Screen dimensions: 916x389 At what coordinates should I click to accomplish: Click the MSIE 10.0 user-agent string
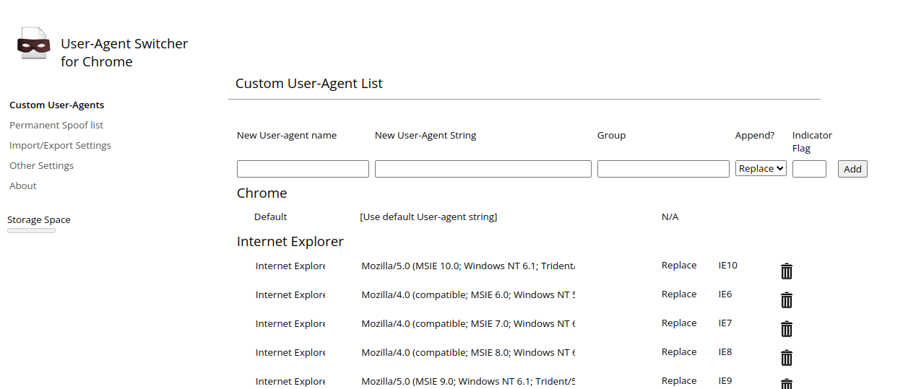(468, 266)
